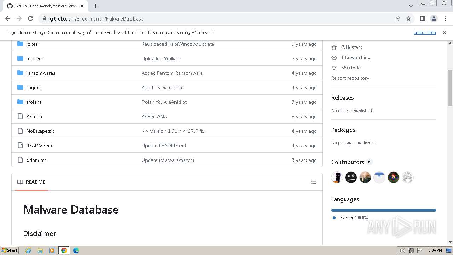Screen dimensions: 453x255
Task: Select the README tab
Action: tap(31, 182)
